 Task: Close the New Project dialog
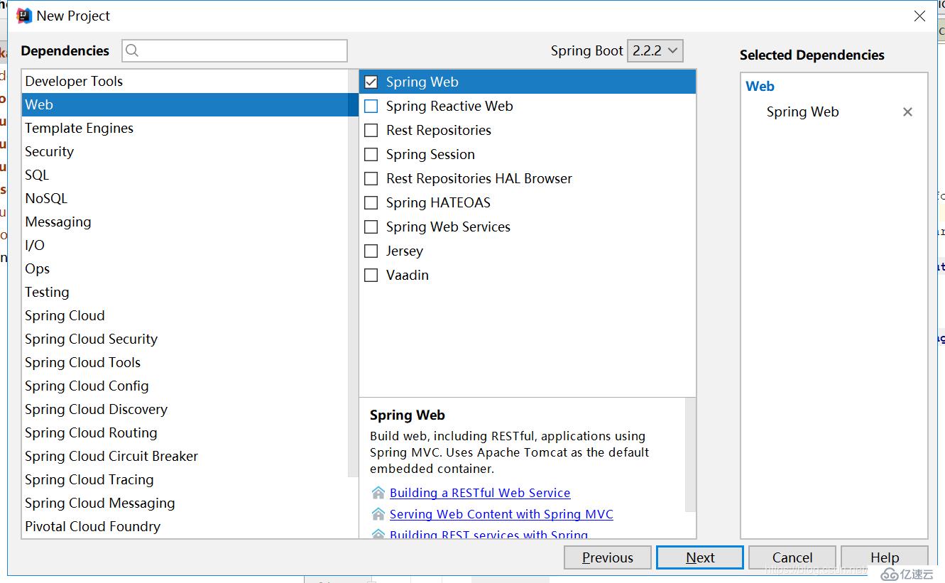pos(919,16)
